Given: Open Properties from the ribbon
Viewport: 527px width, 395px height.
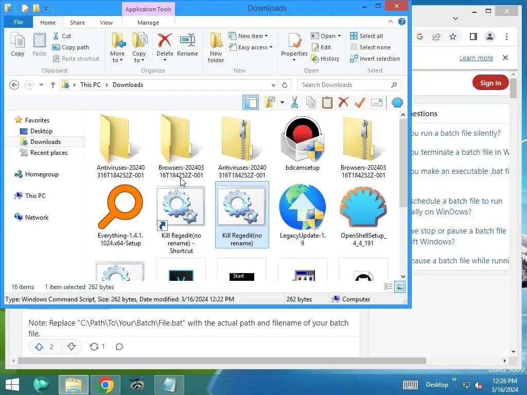Looking at the screenshot, I should click(294, 47).
